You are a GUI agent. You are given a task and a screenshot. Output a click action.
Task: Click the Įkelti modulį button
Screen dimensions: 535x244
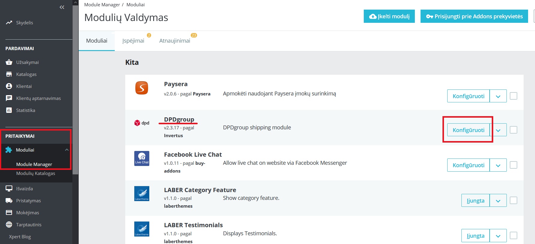point(389,16)
